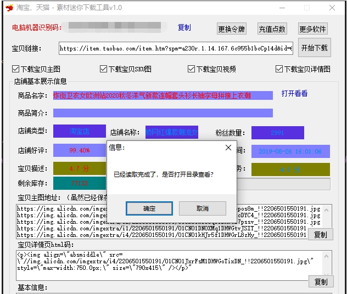Click 取消 button in the dialog

(x=202, y=208)
